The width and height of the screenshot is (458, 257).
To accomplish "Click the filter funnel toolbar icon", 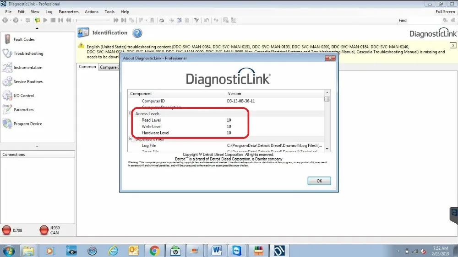I will [x=196, y=20].
